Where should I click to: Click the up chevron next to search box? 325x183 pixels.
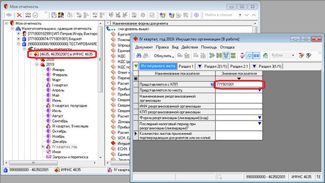(254, 15)
